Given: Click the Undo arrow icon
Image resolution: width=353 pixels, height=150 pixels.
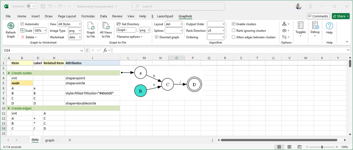Looking at the screenshot, I should coord(50,6).
